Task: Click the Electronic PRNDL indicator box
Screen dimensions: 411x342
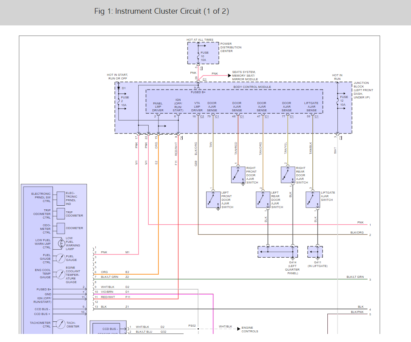Action: (61, 198)
